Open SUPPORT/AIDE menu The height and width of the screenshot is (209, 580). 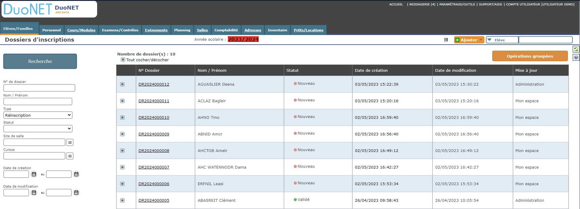coord(490,4)
